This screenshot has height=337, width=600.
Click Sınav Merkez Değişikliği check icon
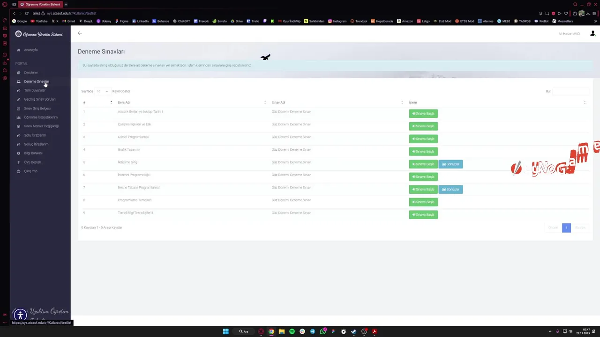(18, 126)
